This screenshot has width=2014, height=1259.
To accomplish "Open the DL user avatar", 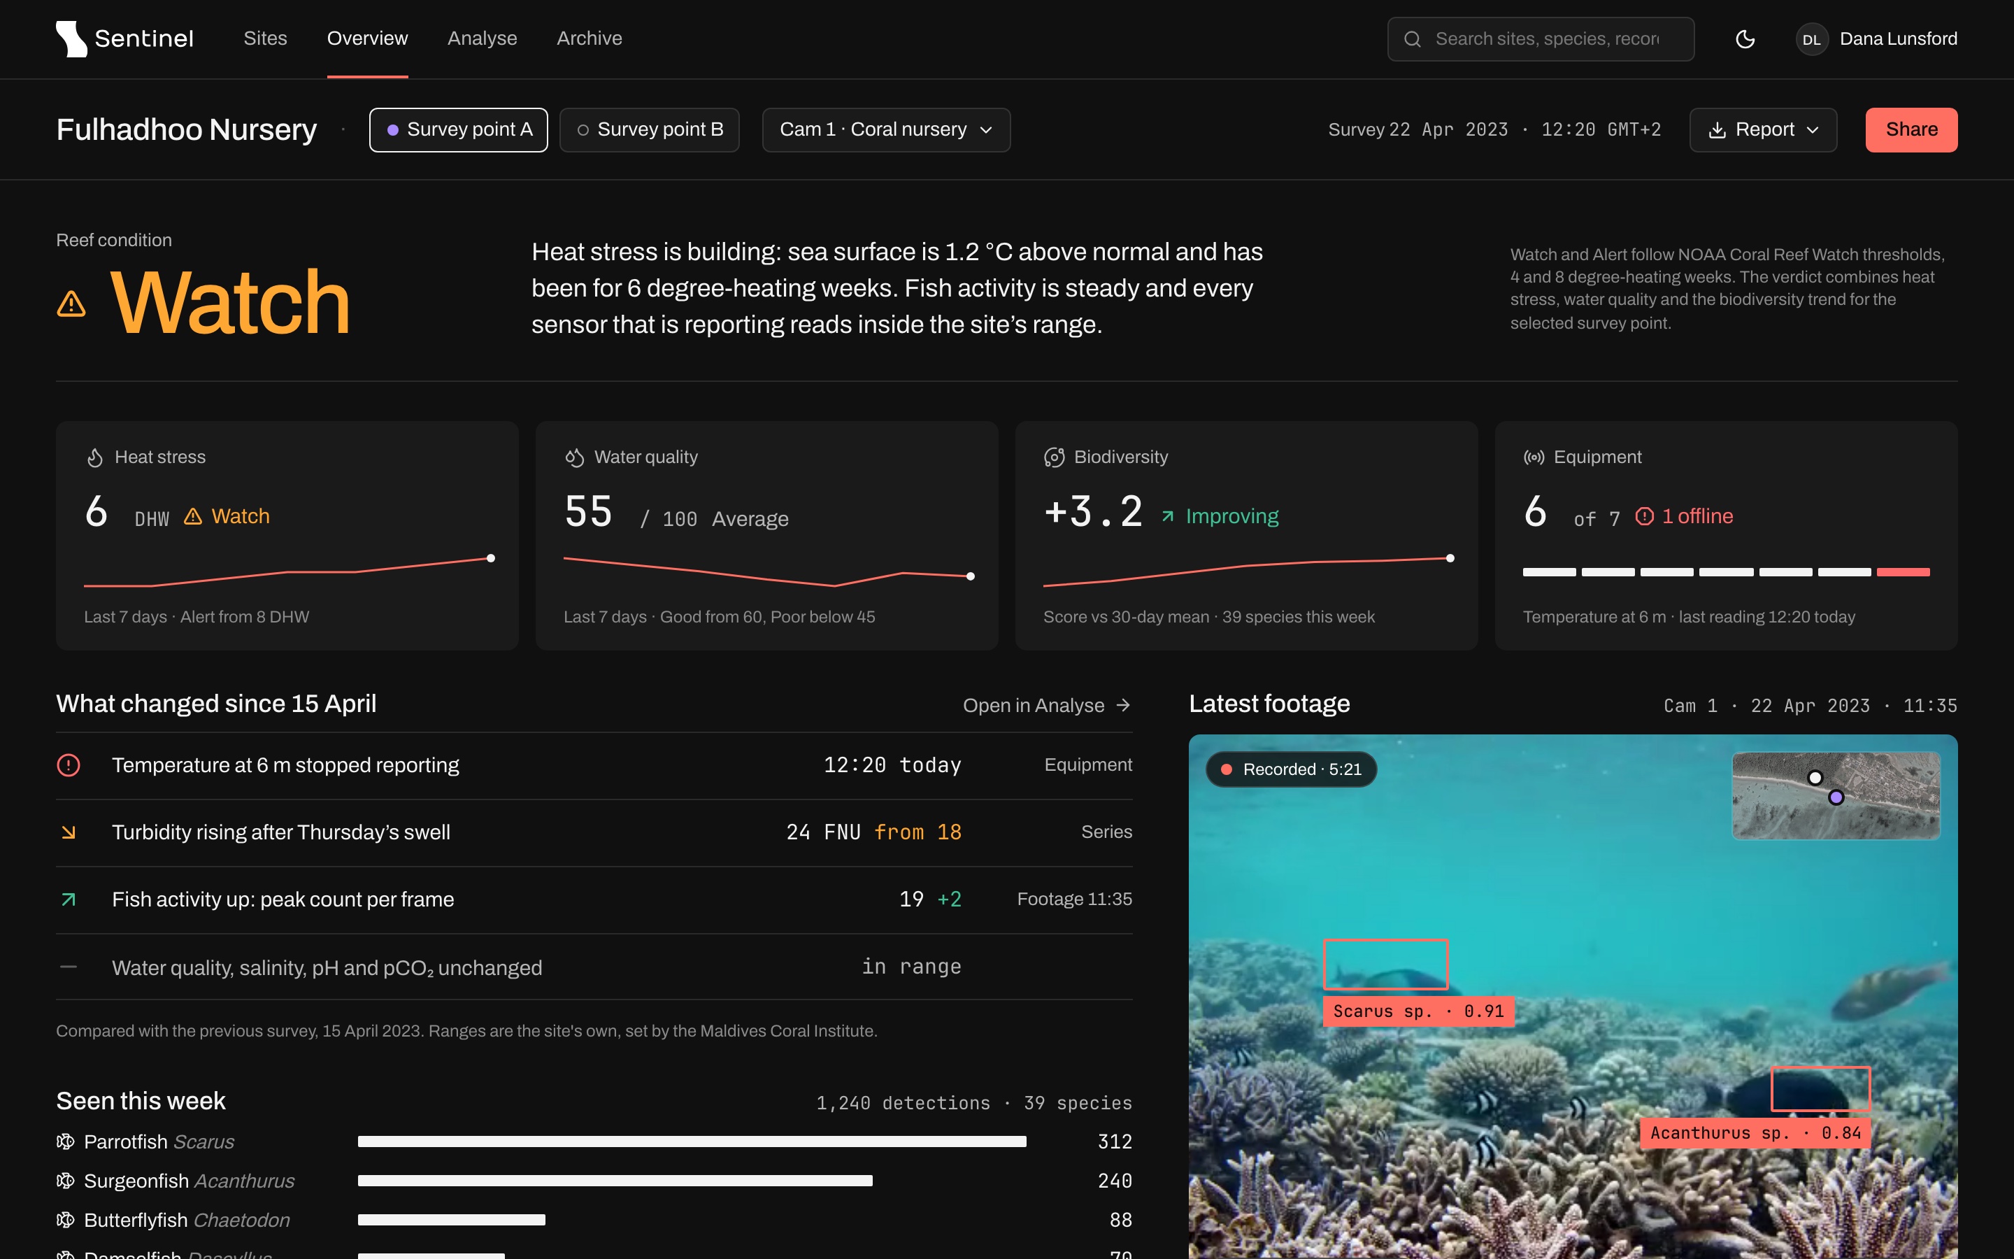I will point(1811,39).
